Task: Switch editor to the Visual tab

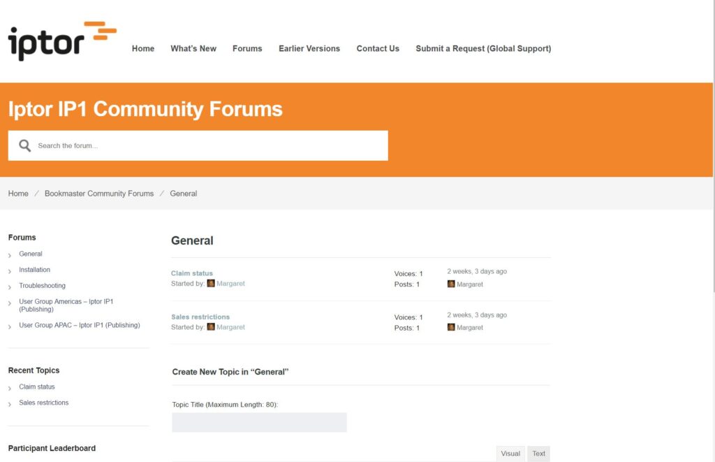Action: point(510,454)
